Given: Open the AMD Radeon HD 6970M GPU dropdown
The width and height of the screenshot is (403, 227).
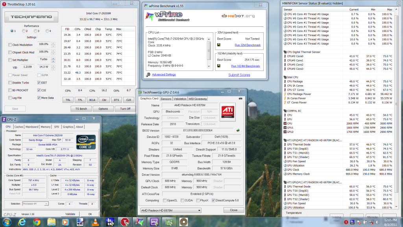Looking at the screenshot, I should 171,210.
